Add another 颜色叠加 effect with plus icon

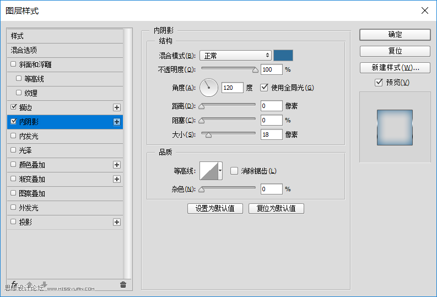click(x=116, y=165)
